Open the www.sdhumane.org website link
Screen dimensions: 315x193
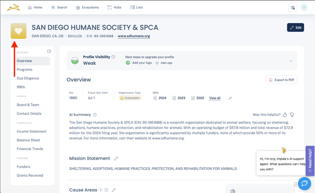coord(134,36)
